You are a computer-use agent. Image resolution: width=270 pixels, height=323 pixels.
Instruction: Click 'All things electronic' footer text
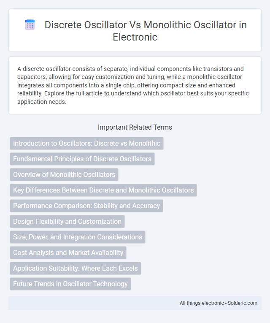202,303
